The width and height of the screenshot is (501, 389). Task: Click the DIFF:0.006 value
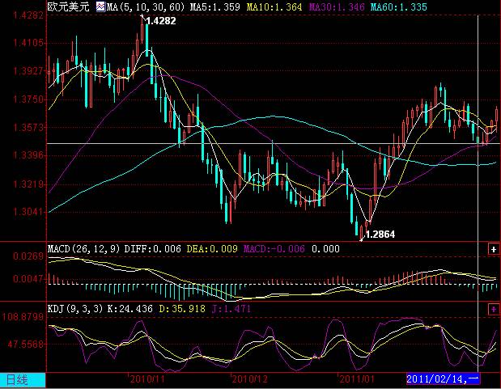[x=152, y=249]
